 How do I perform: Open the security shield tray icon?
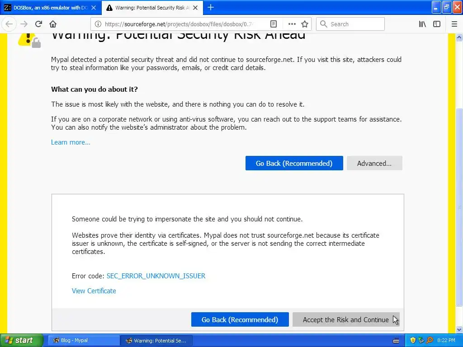[413, 341]
